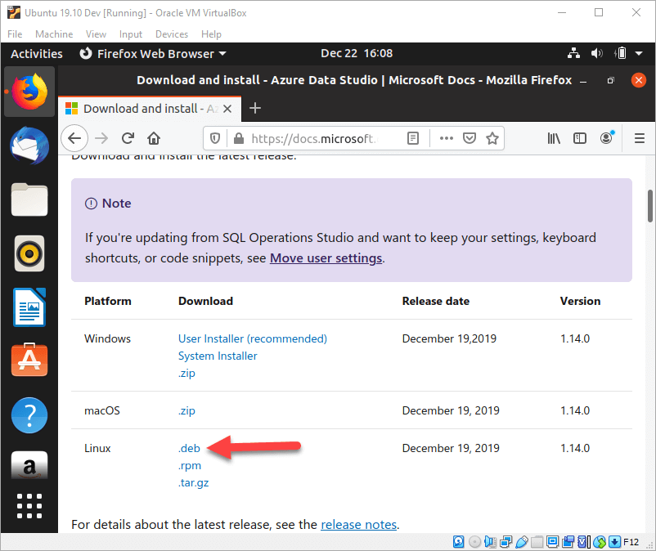Image resolution: width=656 pixels, height=551 pixels.
Task: View site security padlock information
Action: [x=239, y=138]
